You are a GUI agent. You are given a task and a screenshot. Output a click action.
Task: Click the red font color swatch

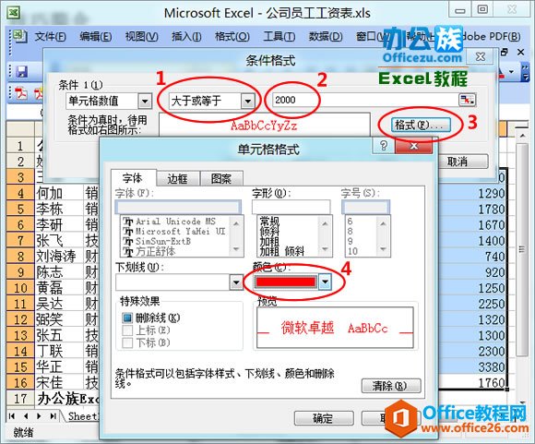click(286, 282)
